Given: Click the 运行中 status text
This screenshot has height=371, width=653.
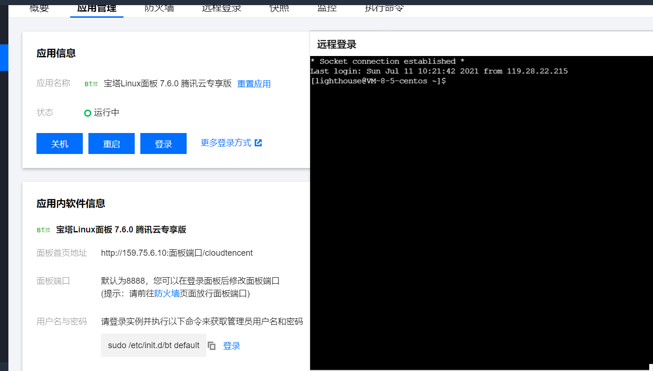Looking at the screenshot, I should click(x=107, y=112).
